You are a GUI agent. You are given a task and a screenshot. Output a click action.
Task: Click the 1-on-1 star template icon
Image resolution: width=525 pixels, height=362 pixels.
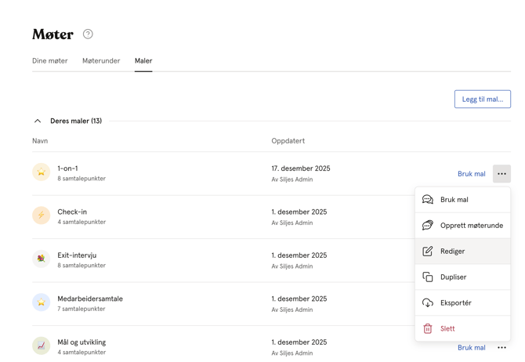pyautogui.click(x=42, y=172)
